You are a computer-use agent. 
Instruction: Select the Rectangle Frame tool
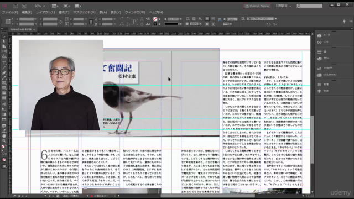(4, 83)
